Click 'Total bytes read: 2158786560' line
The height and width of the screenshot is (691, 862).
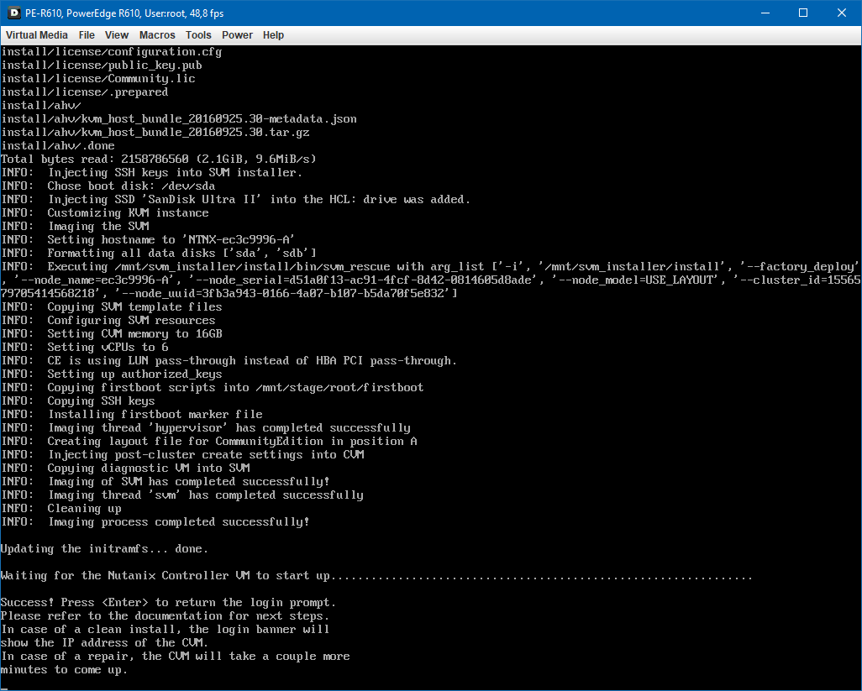(x=158, y=160)
